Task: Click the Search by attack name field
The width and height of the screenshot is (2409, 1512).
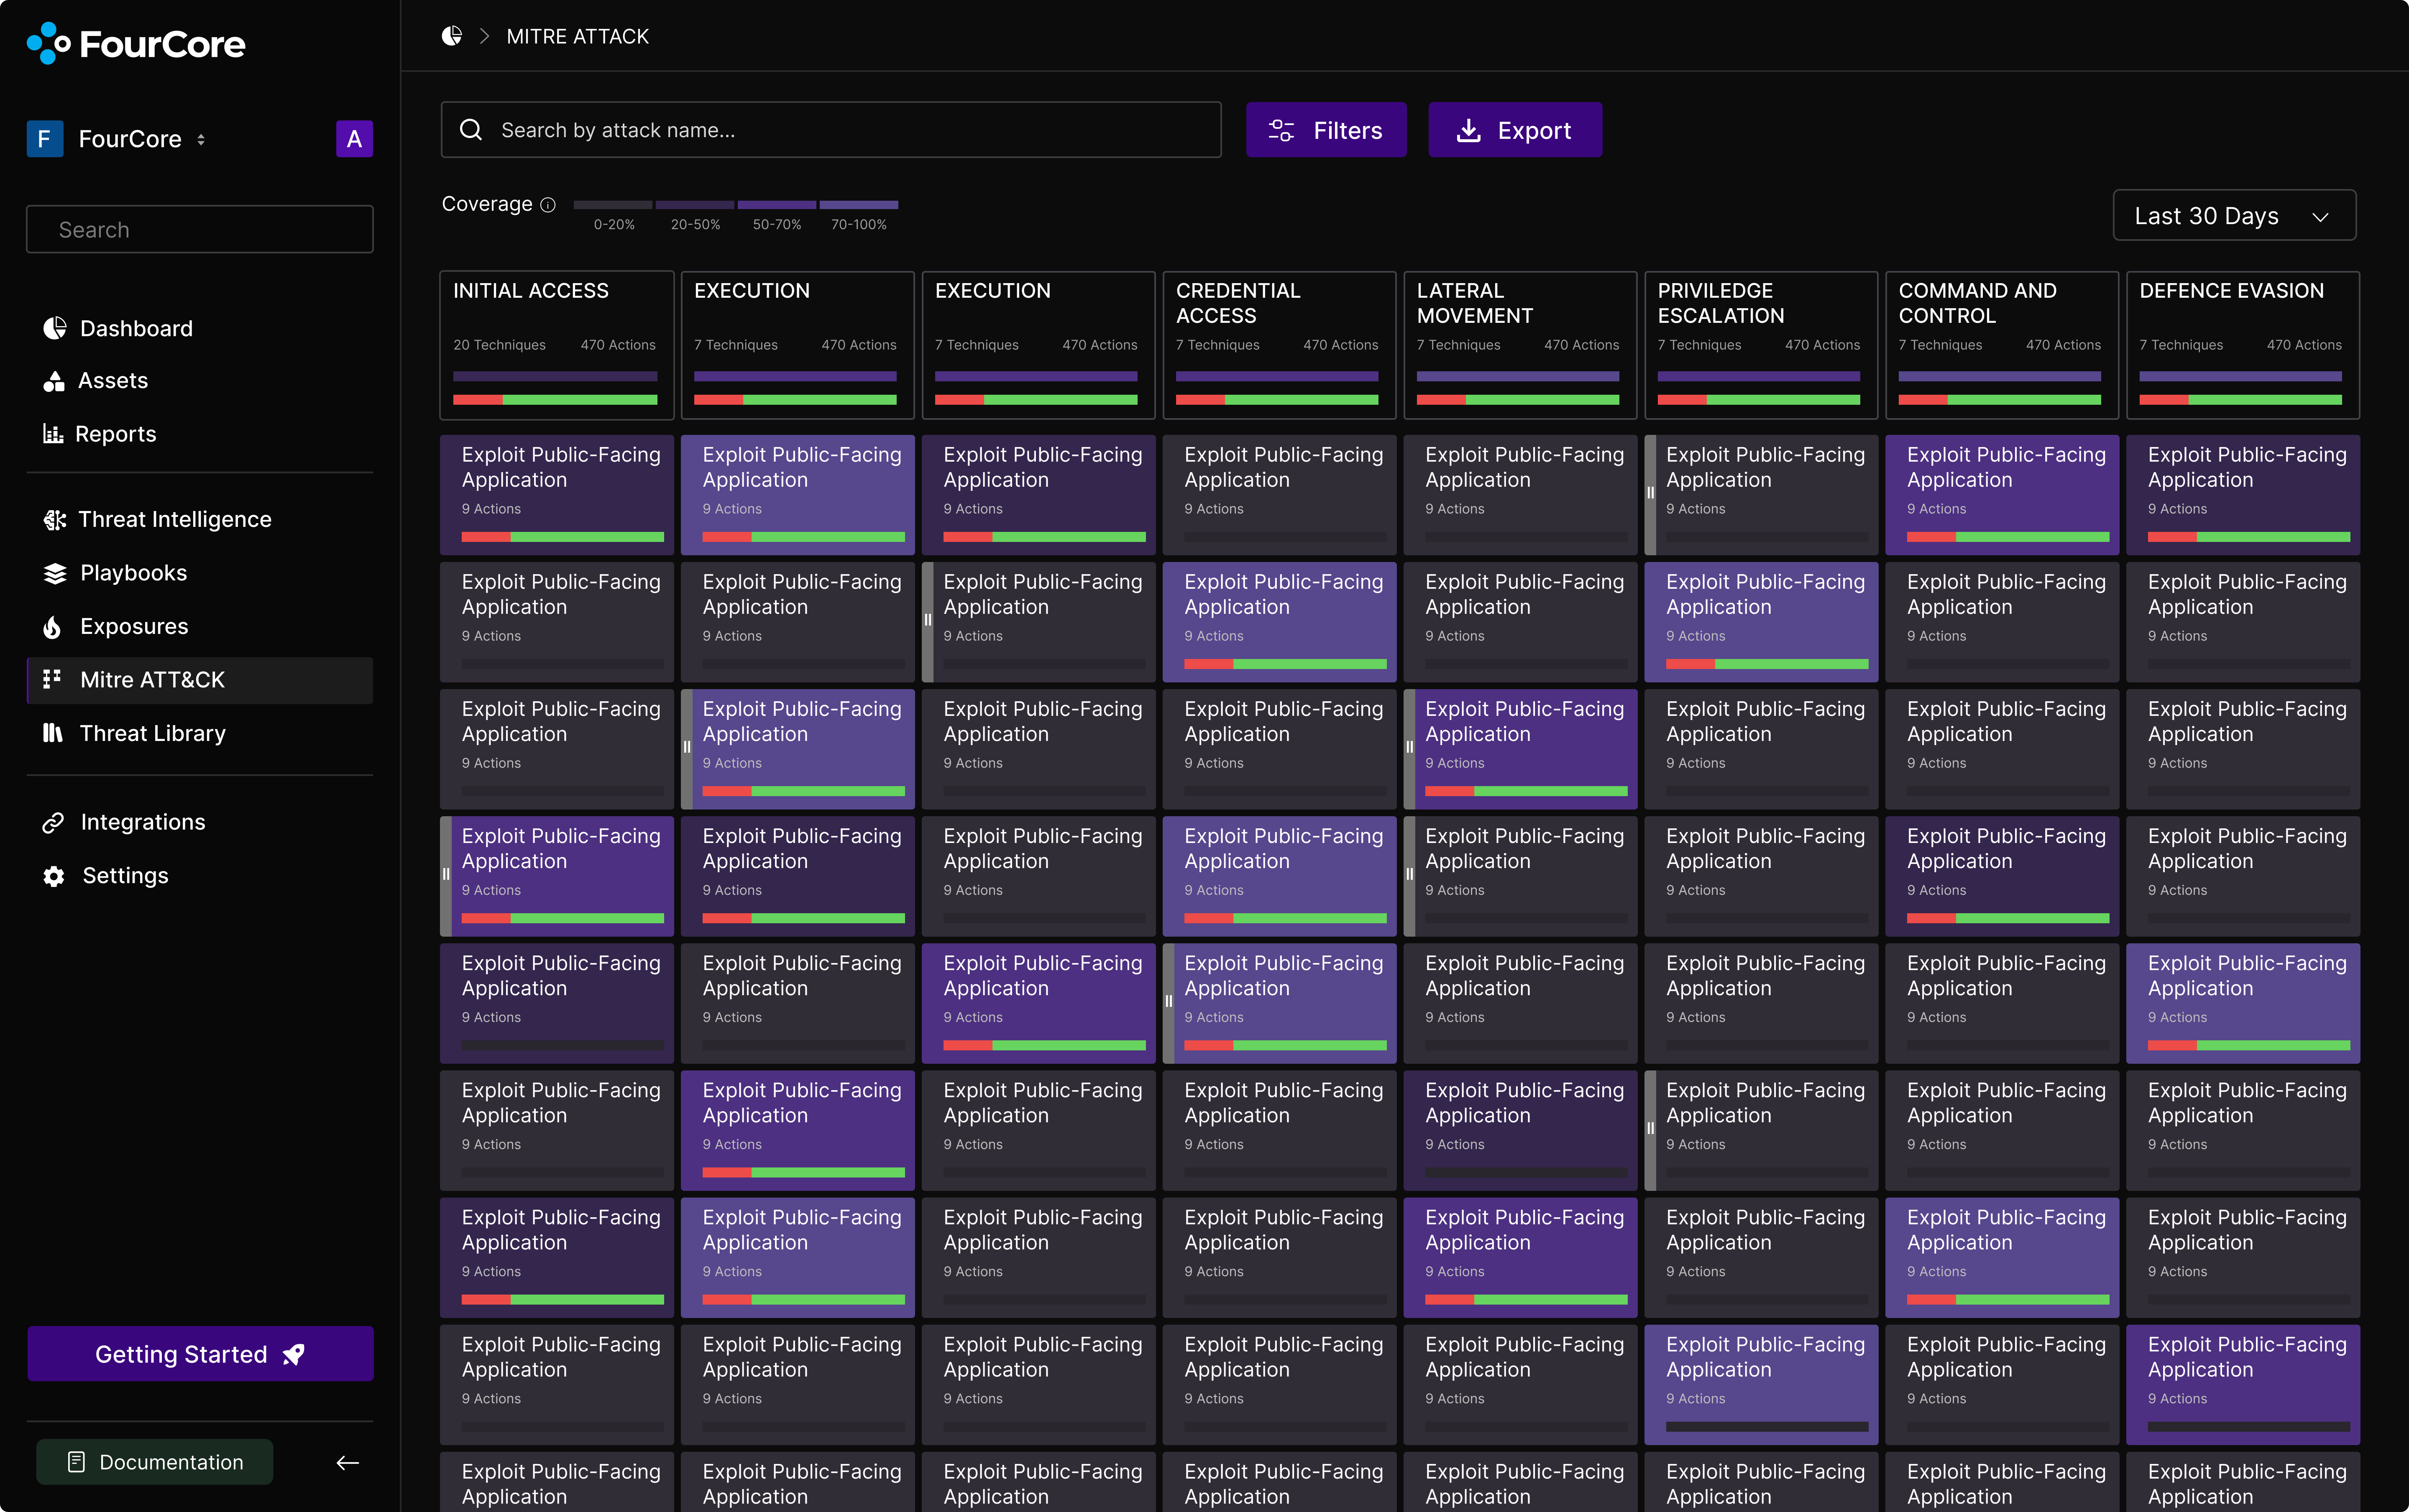Action: [831, 130]
